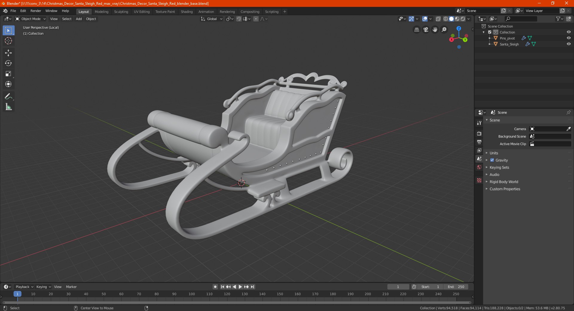Open the Keying dropdown in timeline

pos(44,287)
